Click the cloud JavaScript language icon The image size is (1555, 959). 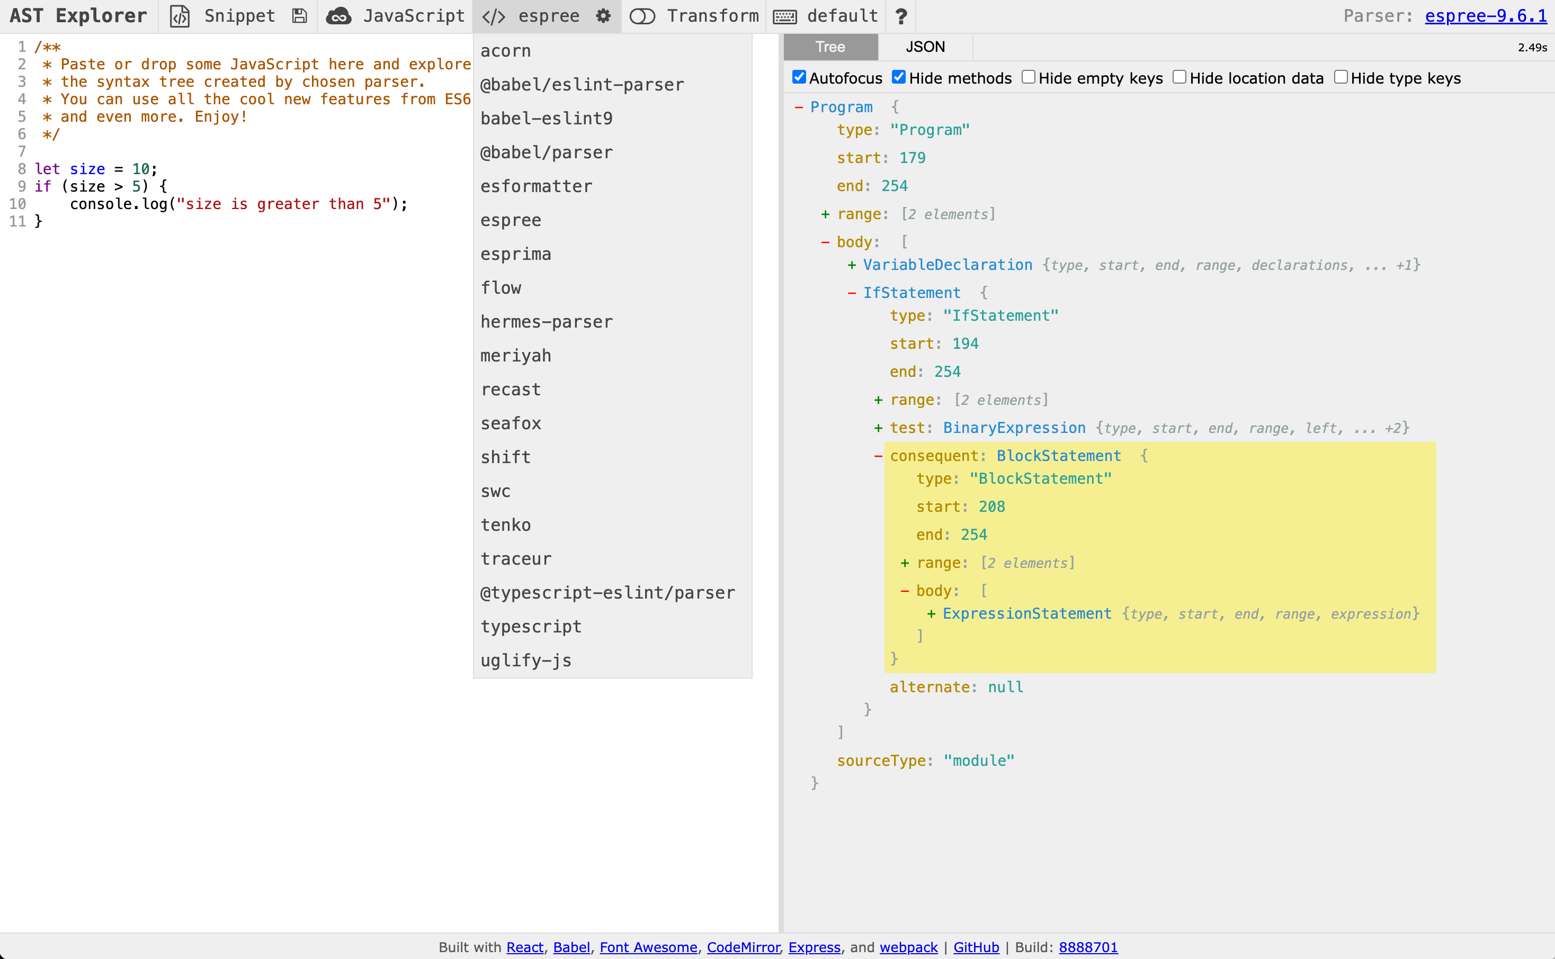pos(338,16)
